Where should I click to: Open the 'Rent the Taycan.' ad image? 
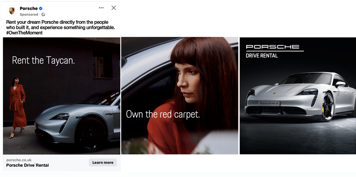(x=61, y=96)
